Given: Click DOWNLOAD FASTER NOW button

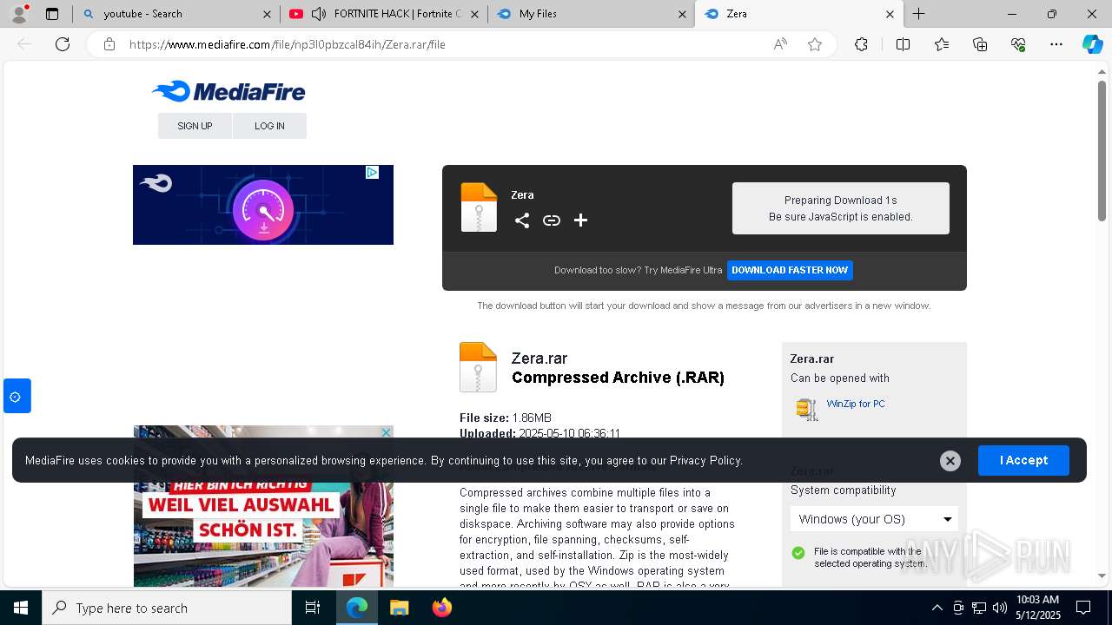Looking at the screenshot, I should [x=790, y=270].
